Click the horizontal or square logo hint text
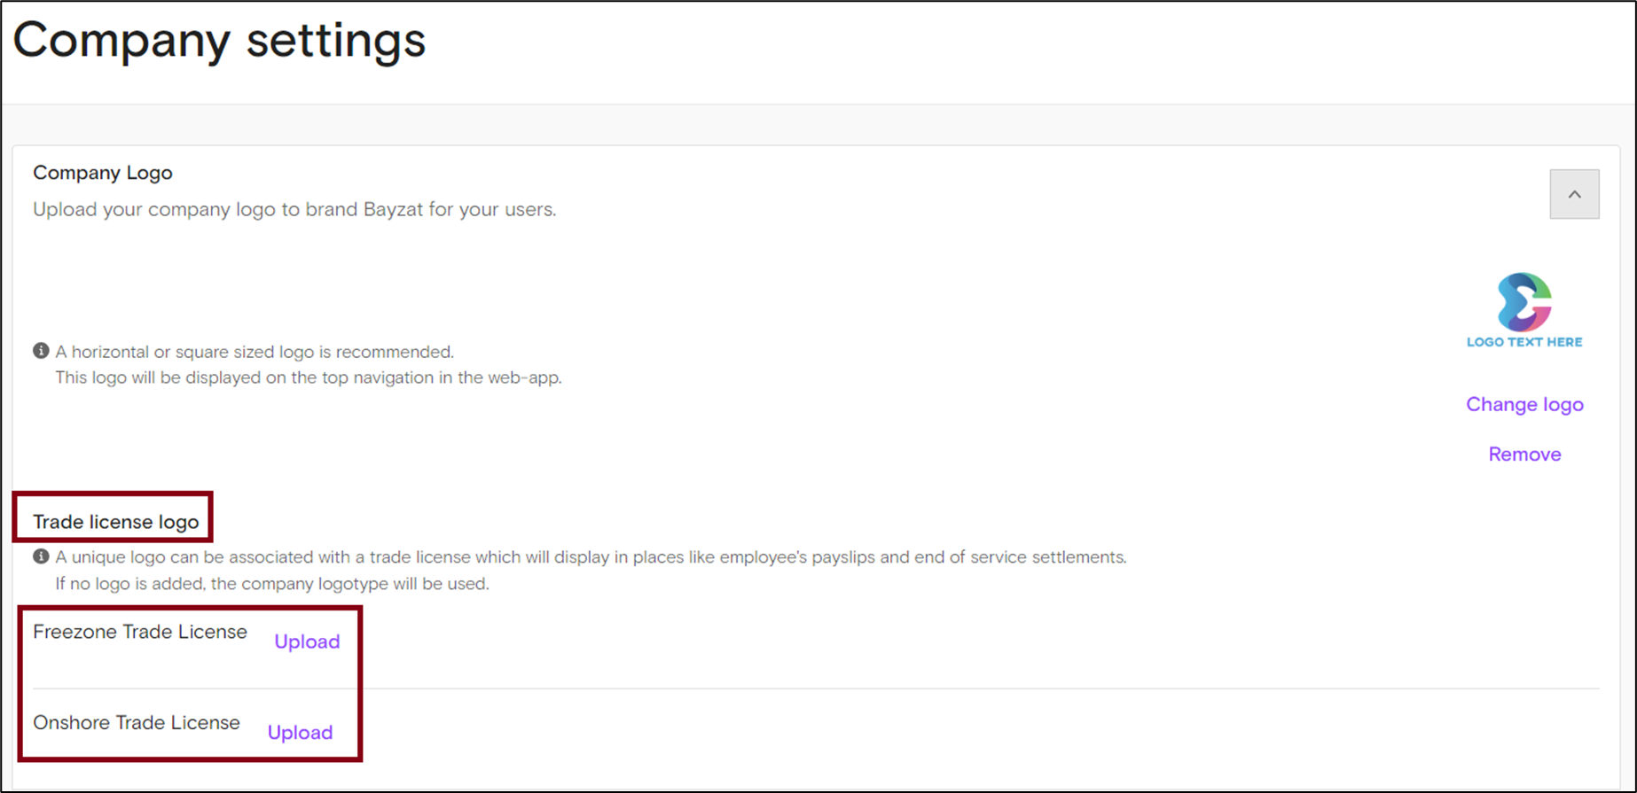This screenshot has height=793, width=1637. click(255, 352)
